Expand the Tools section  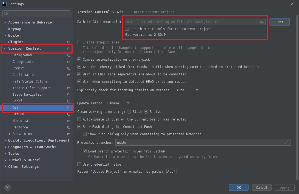pyautogui.click(x=5, y=154)
